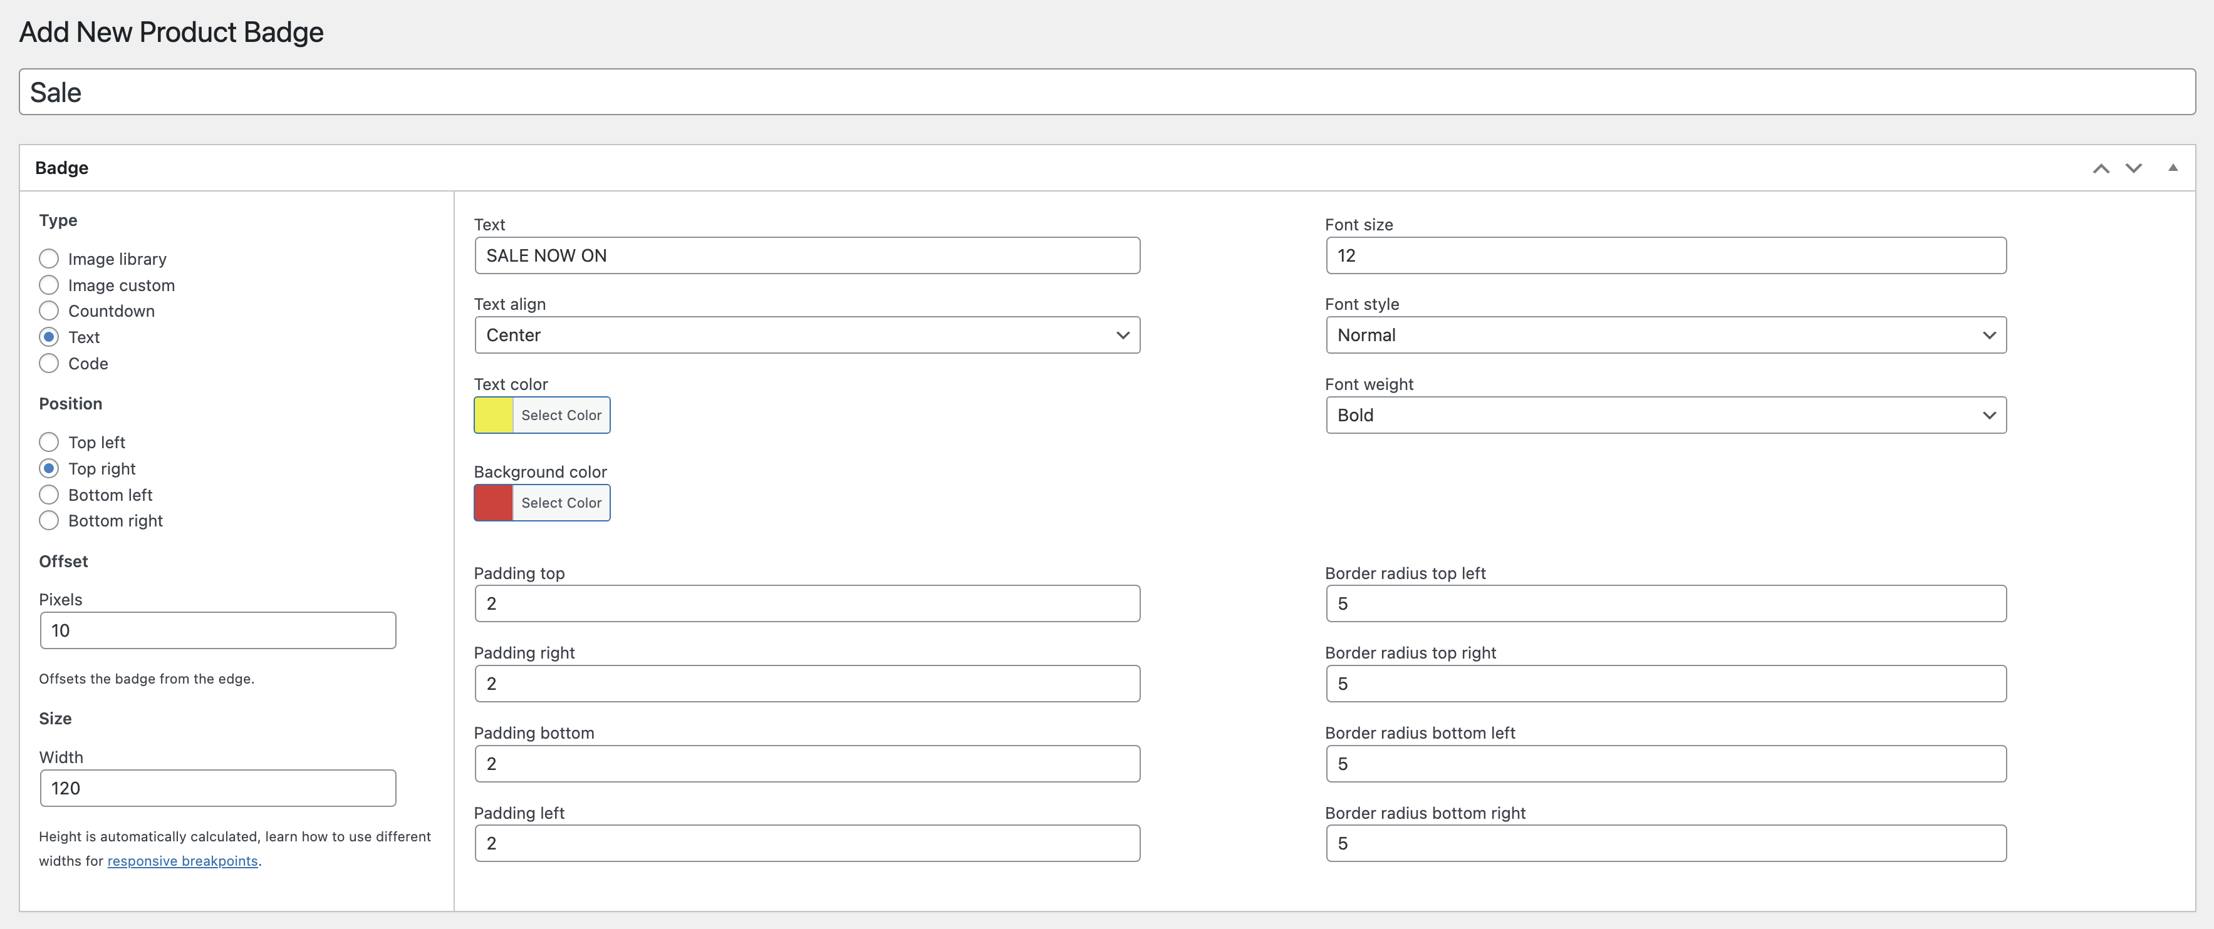The image size is (2214, 929).
Task: Click the badge title field containing Sale
Action: click(x=1106, y=92)
